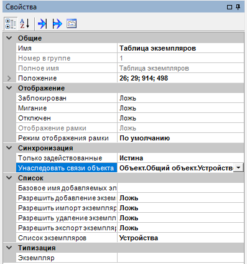
Task: Open property pages icon in toolbar
Action: (x=72, y=24)
